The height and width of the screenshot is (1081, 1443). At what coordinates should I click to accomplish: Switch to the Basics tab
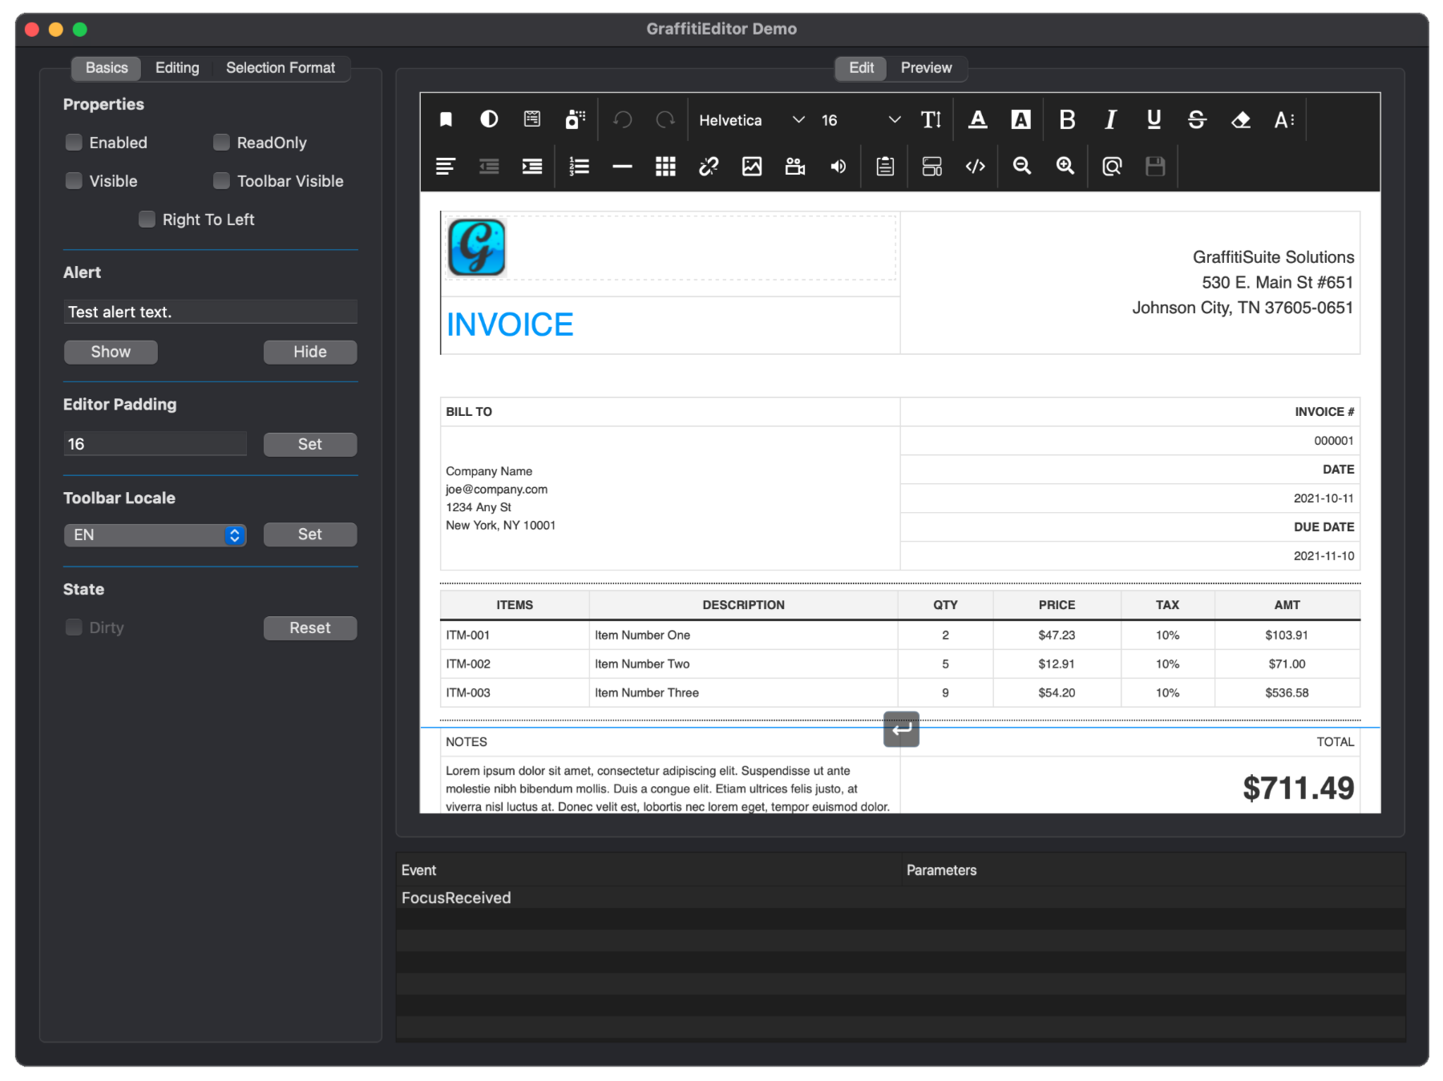coord(107,68)
